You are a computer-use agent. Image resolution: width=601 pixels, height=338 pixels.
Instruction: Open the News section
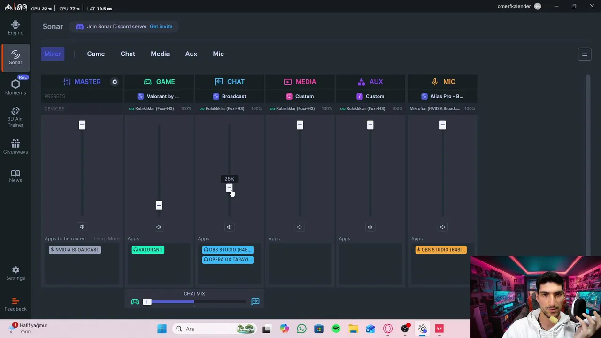15,176
